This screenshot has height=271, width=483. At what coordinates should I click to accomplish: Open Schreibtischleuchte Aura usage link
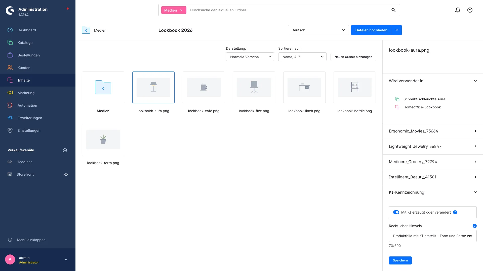pos(424,99)
